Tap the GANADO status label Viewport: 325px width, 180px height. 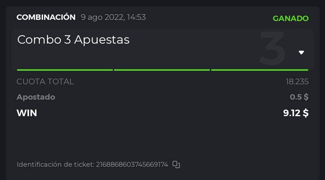click(290, 18)
